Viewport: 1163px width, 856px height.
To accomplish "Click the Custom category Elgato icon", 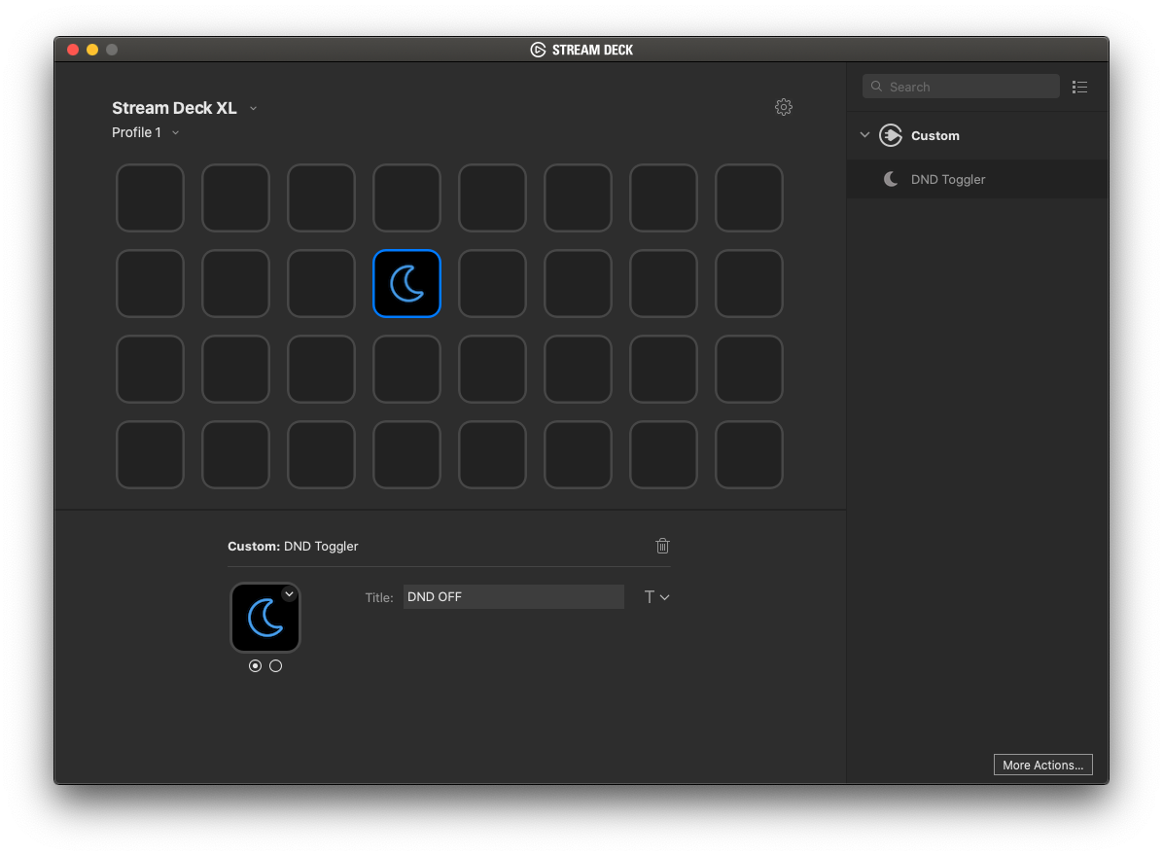I will coord(890,135).
